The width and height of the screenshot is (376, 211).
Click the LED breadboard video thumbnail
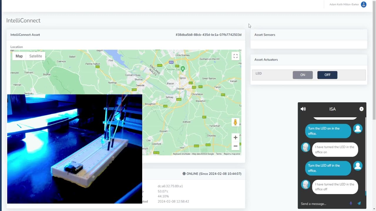(75, 149)
